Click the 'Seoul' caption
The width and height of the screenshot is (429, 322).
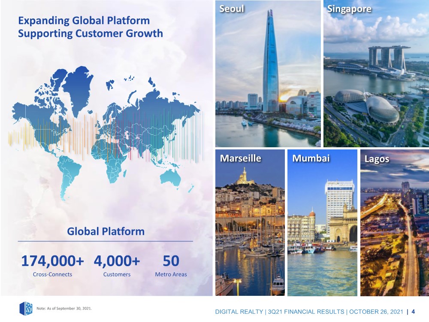point(232,9)
